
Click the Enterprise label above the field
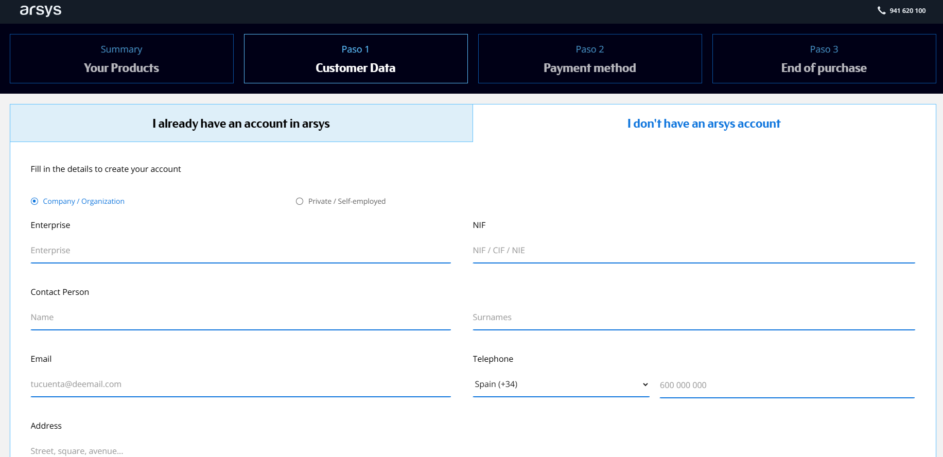50,225
